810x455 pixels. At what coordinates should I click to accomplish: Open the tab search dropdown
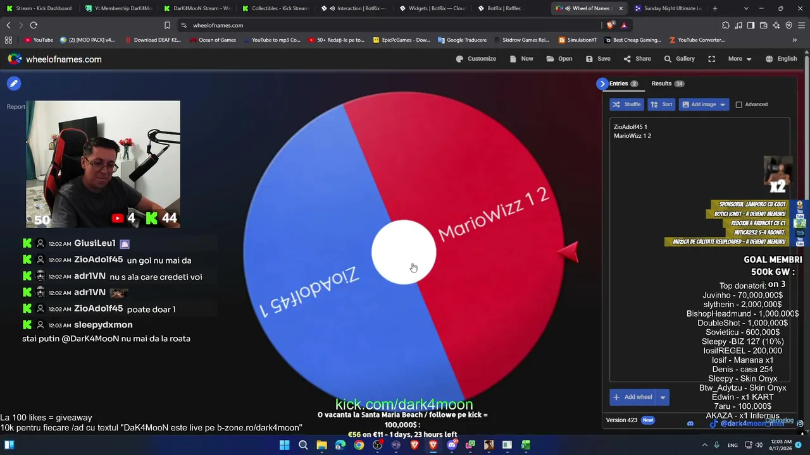click(746, 8)
